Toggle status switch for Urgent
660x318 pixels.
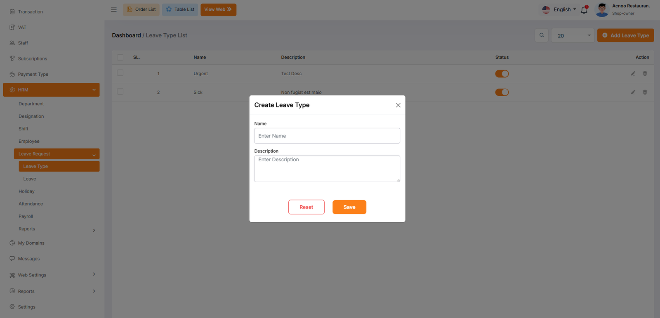(x=502, y=74)
